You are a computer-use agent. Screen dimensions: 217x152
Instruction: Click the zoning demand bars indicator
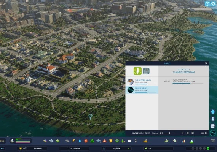pyautogui.click(x=23, y=141)
